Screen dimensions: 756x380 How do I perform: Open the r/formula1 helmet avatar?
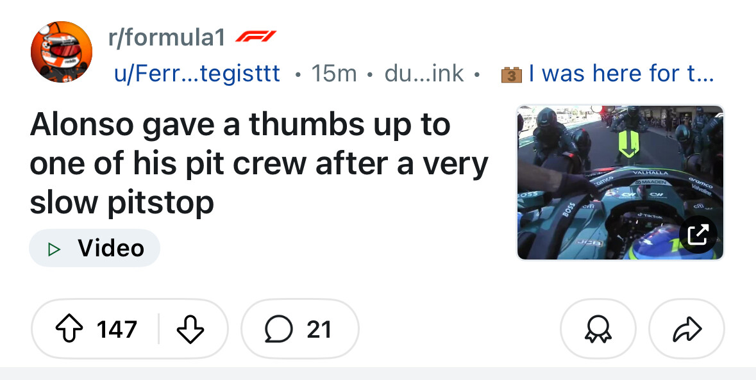click(x=62, y=52)
